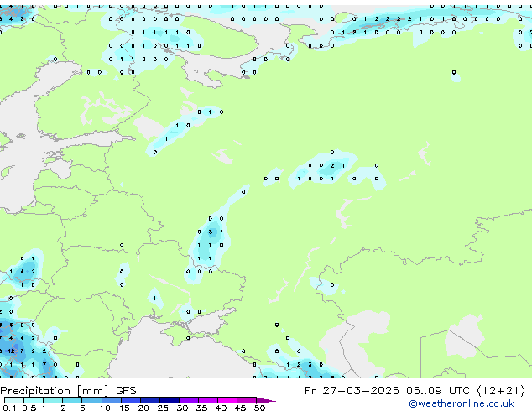The width and height of the screenshot is (532, 411).
Task: Pick legend swatch between 25 and 30
Action: (170, 400)
